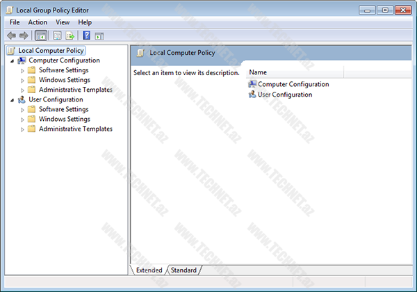Open Help via blue question mark icon
The height and width of the screenshot is (292, 417).
point(87,35)
